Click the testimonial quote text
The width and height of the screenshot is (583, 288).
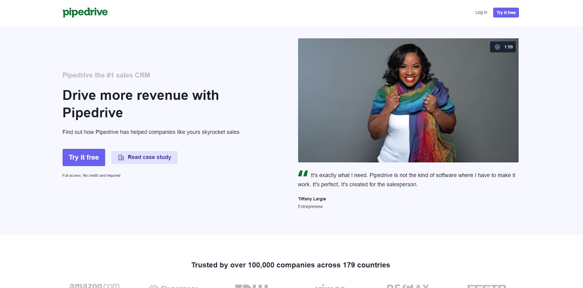pyautogui.click(x=407, y=180)
